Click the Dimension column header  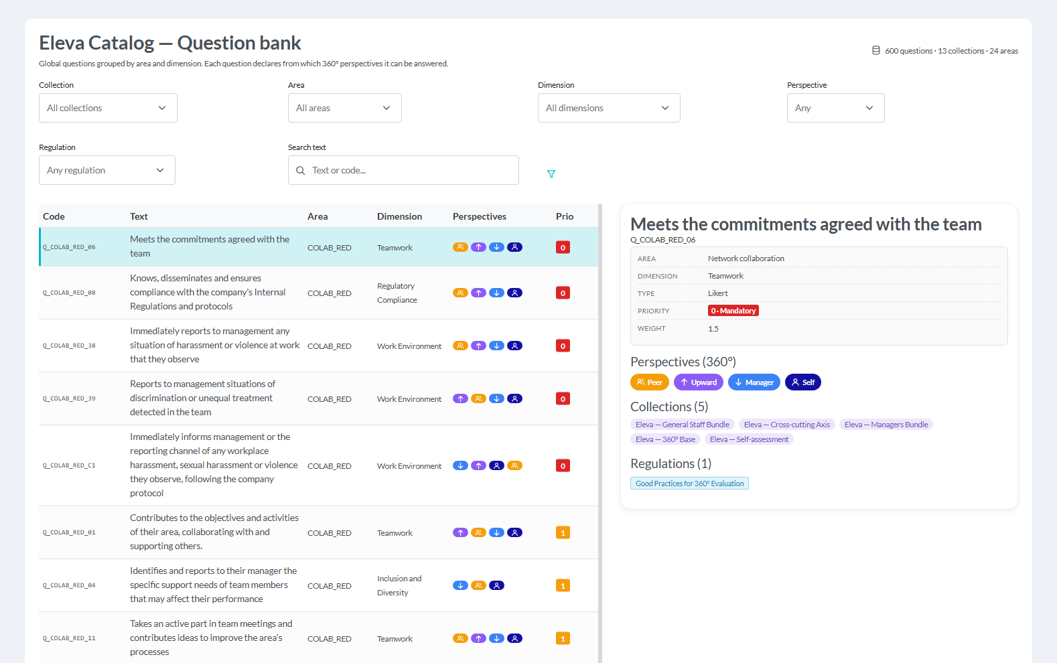(x=399, y=216)
